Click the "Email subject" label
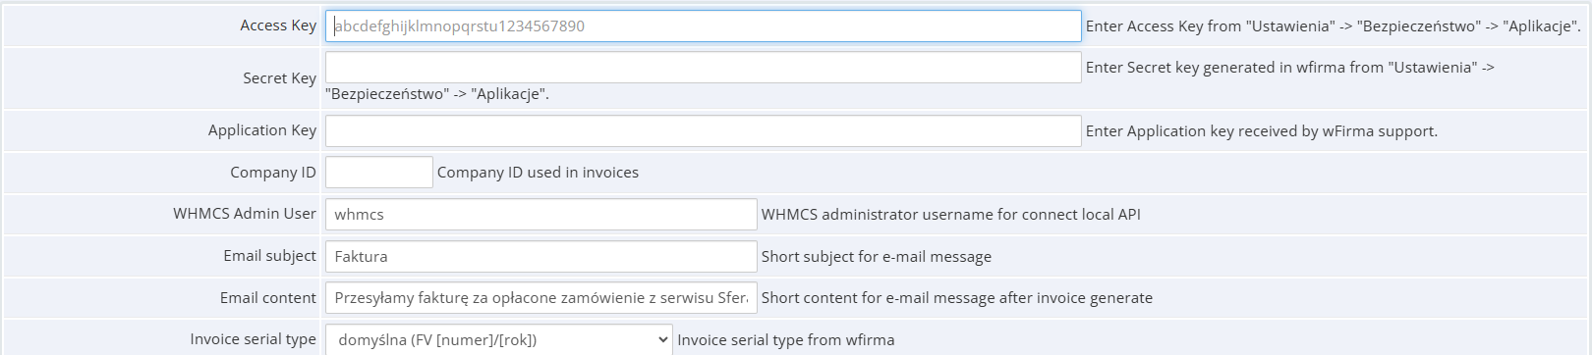The height and width of the screenshot is (355, 1592). tap(269, 256)
